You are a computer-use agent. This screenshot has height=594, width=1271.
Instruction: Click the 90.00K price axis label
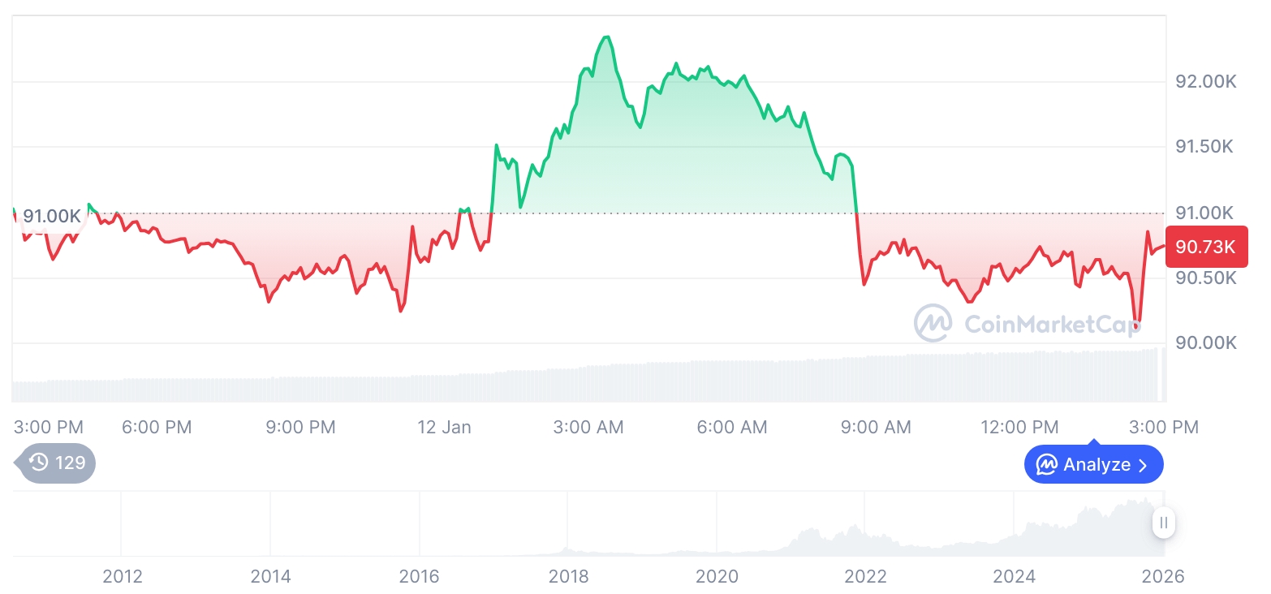[1205, 343]
